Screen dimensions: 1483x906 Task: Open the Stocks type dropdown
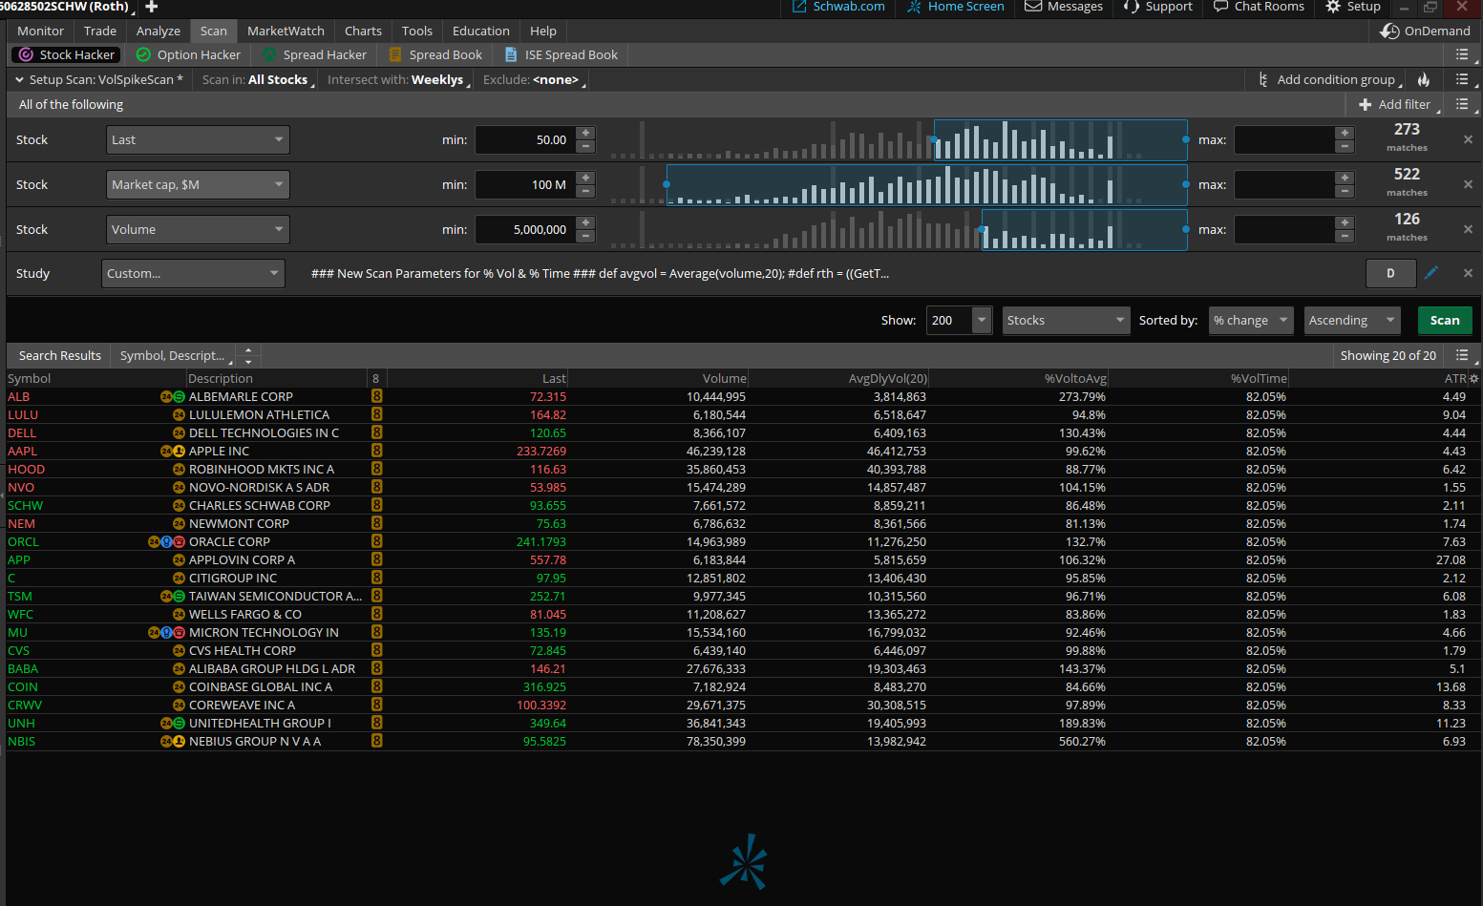tap(1066, 321)
